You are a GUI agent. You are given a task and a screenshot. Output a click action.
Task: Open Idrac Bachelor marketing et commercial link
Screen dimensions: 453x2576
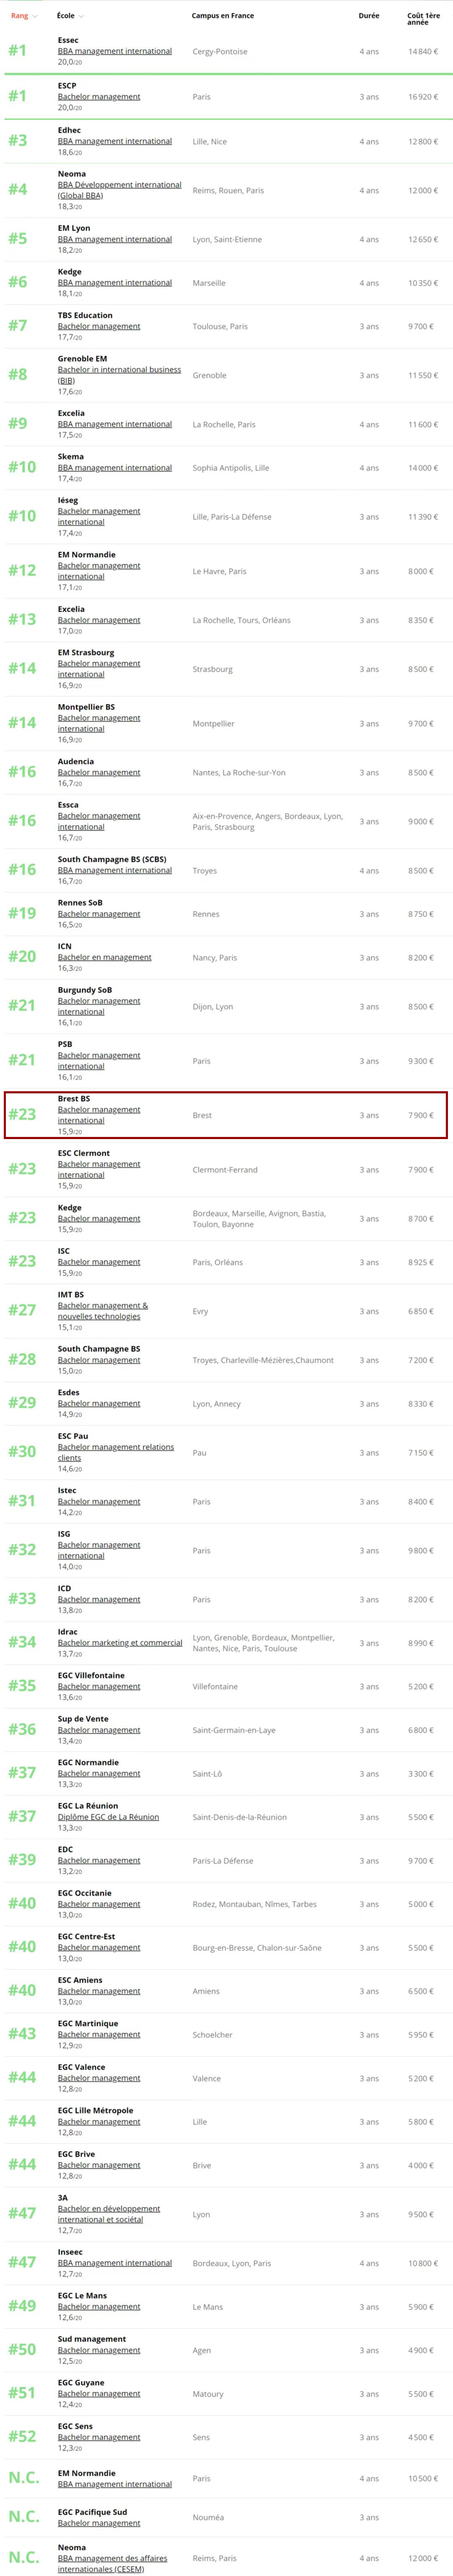[120, 1642]
